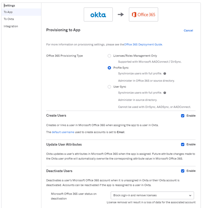Click help icon beside Profile Sync description
The image size is (202, 208).
pos(165,74)
